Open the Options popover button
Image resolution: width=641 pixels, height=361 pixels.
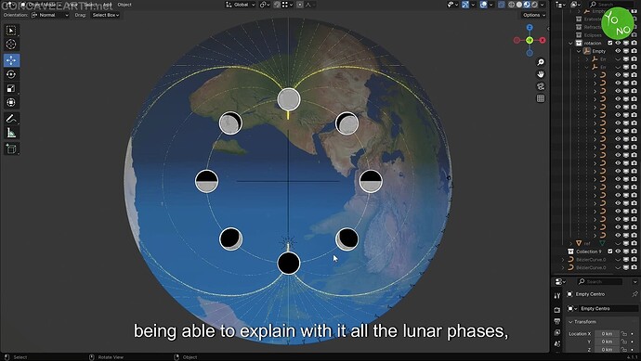click(534, 15)
